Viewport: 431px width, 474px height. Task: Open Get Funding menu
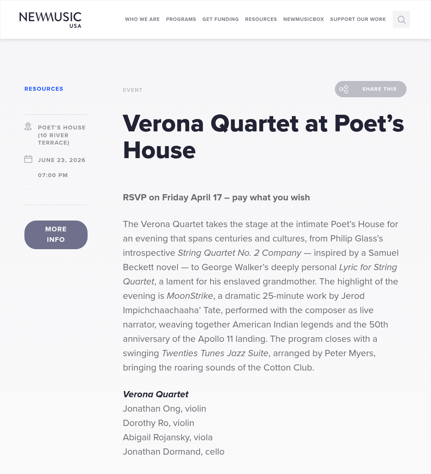(221, 19)
